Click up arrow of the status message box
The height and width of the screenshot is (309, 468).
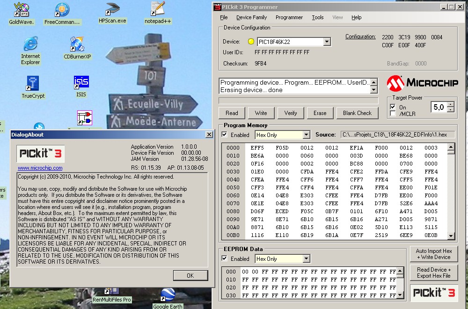click(373, 82)
